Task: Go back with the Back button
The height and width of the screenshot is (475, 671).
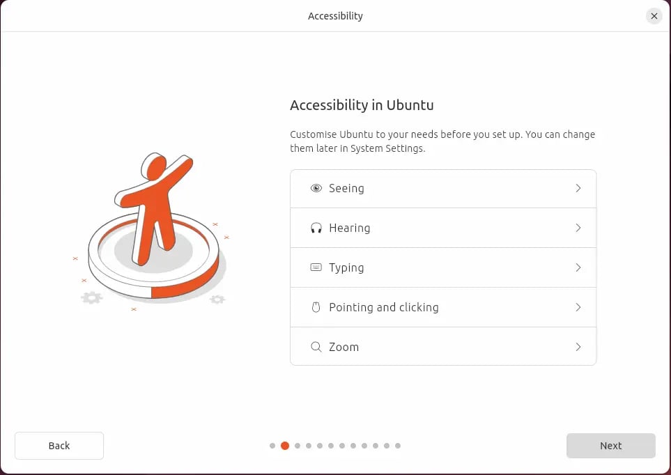Action: coord(59,446)
